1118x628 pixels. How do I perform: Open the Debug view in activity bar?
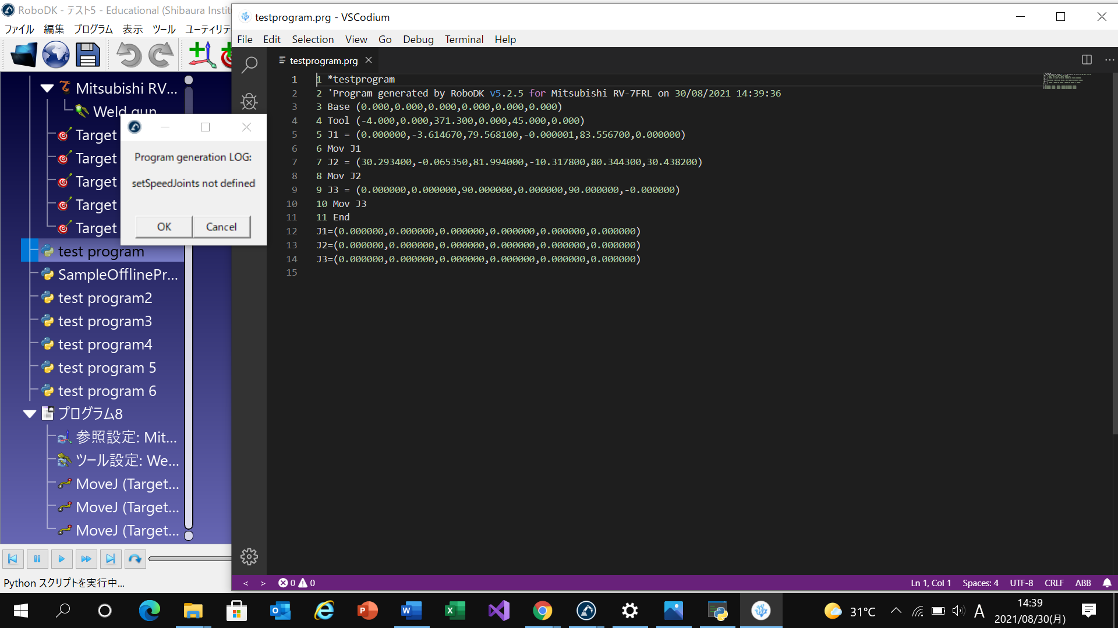[249, 102]
